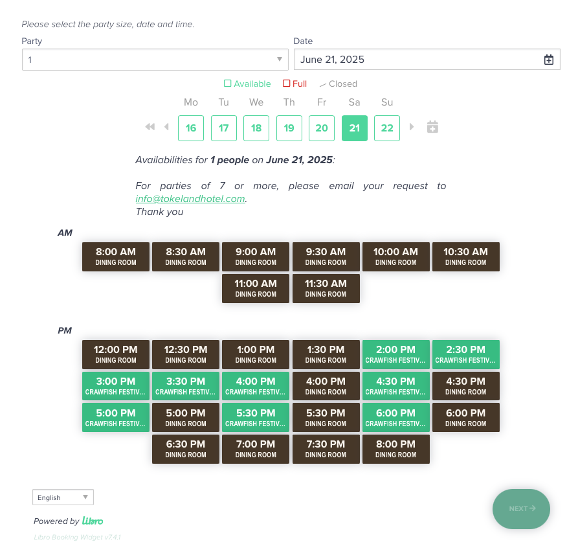
Task: Click the jump-to-date calendar icon after Sunday
Action: 432,127
